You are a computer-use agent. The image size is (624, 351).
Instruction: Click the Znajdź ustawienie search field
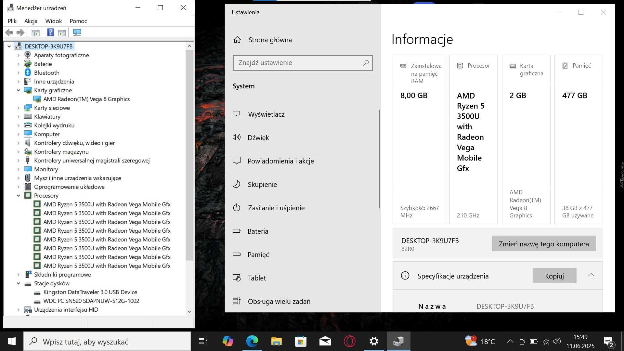pos(303,63)
